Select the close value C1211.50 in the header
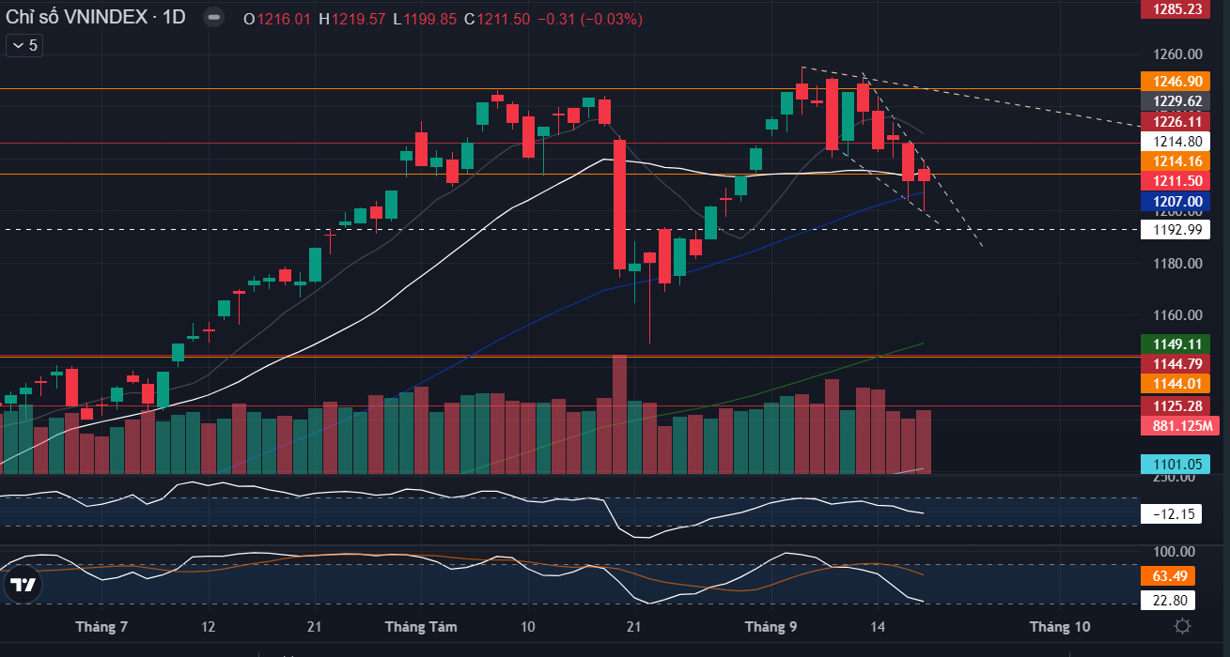1230x657 pixels. point(497,19)
